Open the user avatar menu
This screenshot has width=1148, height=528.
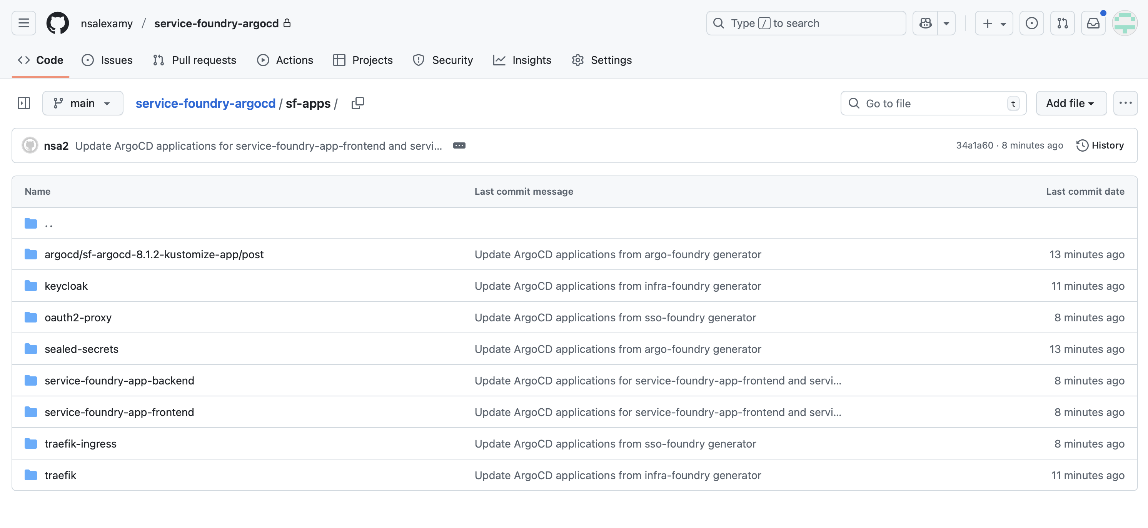(1125, 23)
